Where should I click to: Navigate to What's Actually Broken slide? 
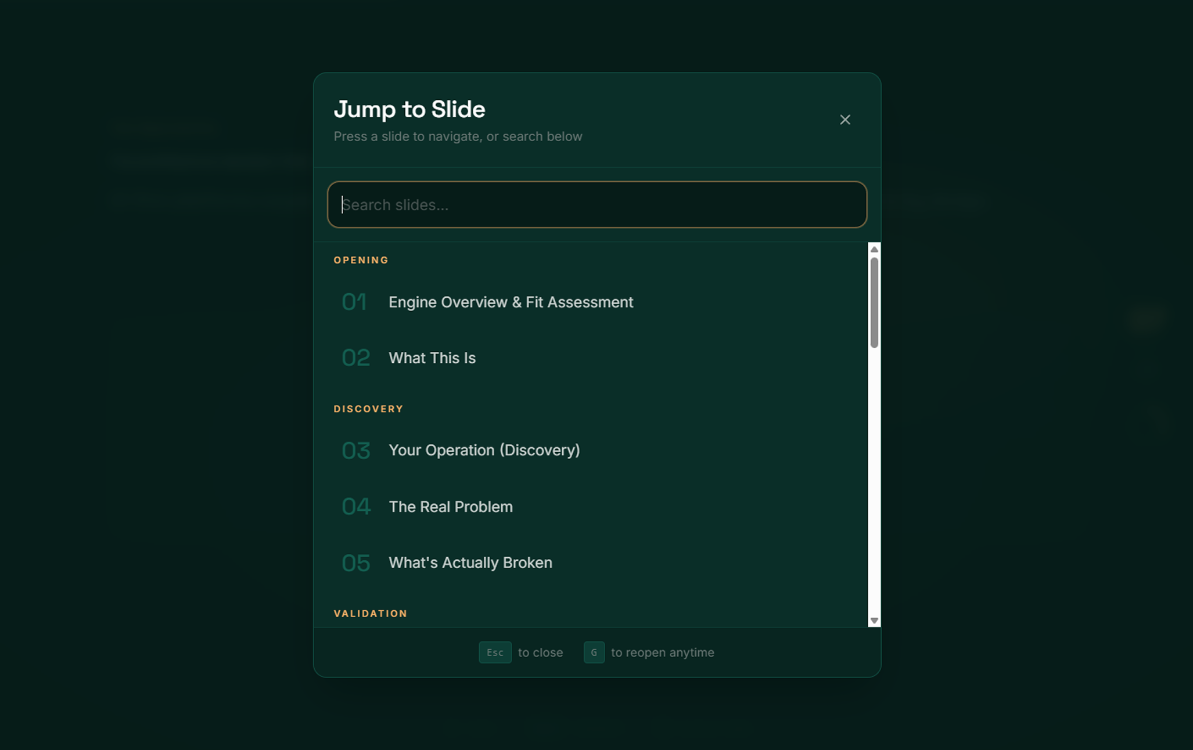pyautogui.click(x=470, y=562)
